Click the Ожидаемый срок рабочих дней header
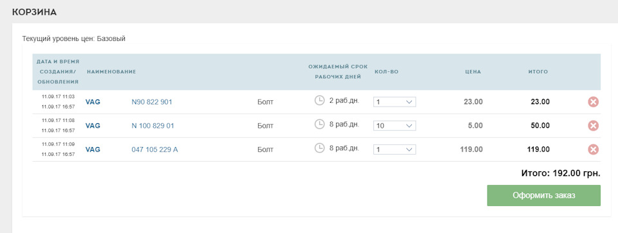618x233 pixels. [338, 72]
